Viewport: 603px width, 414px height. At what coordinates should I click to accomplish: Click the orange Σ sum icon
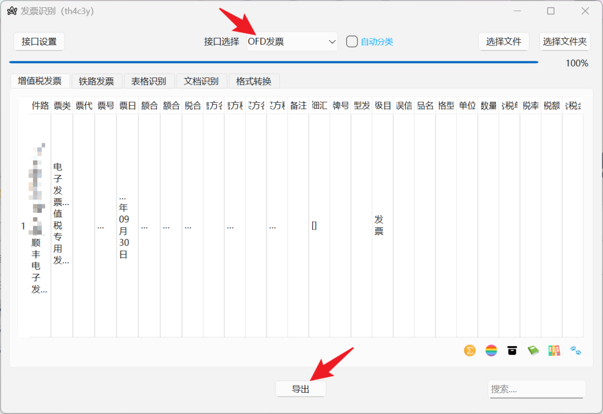coord(470,350)
